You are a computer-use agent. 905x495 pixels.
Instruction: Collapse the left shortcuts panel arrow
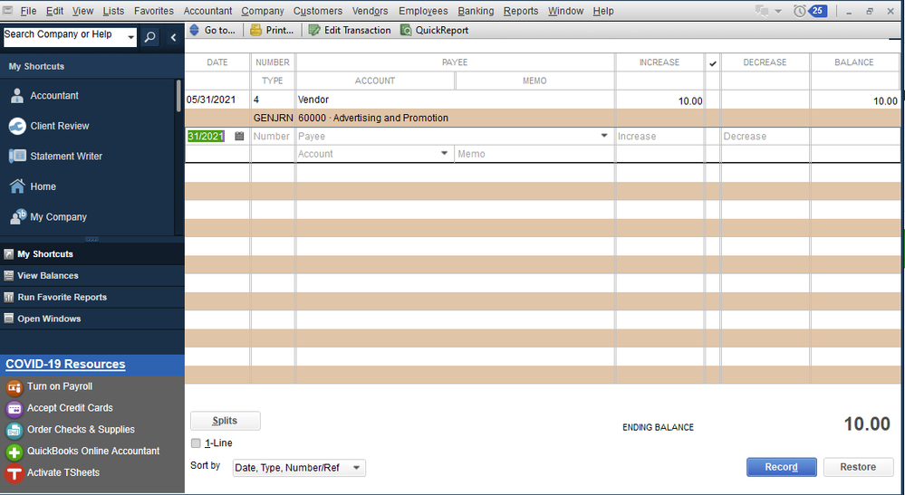point(173,37)
